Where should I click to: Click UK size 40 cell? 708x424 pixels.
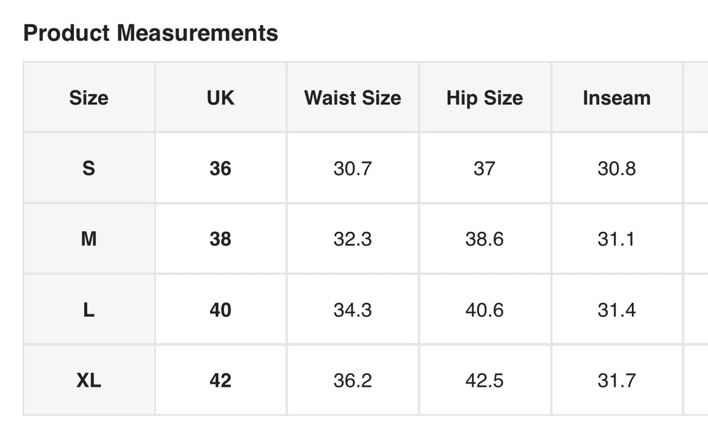[x=221, y=309]
